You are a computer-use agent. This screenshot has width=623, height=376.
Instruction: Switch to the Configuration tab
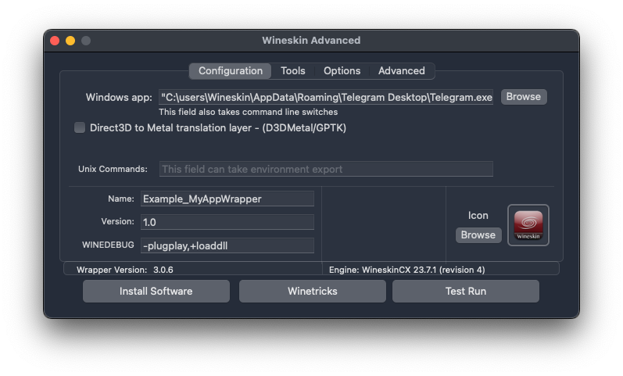coord(231,71)
